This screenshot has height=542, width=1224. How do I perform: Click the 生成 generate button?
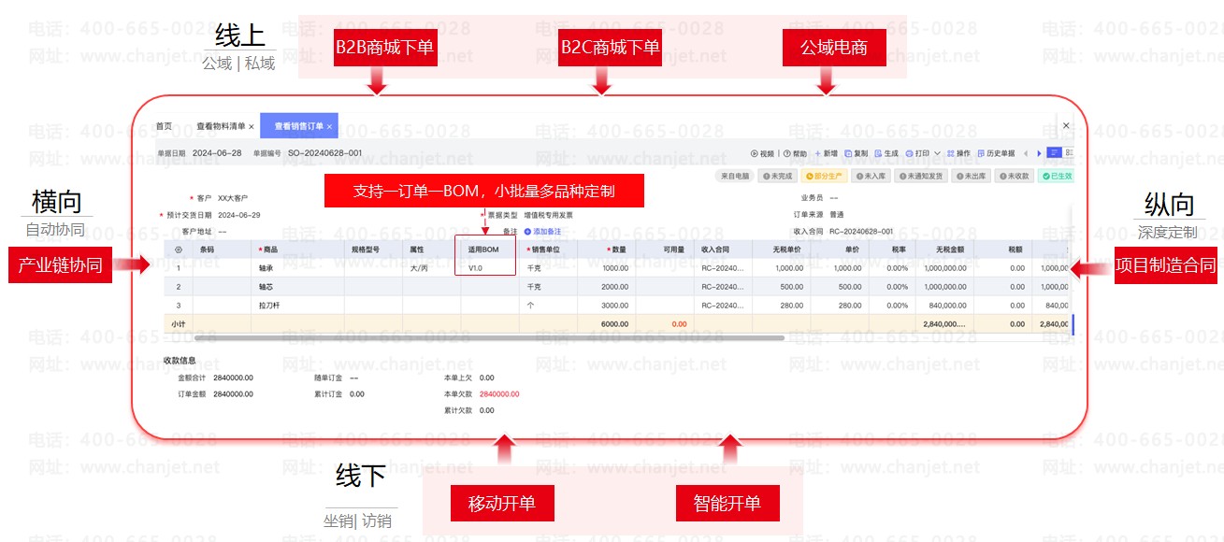(x=886, y=153)
